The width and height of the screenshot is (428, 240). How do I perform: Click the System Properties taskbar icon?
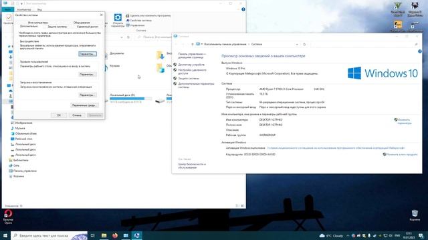click(136, 235)
